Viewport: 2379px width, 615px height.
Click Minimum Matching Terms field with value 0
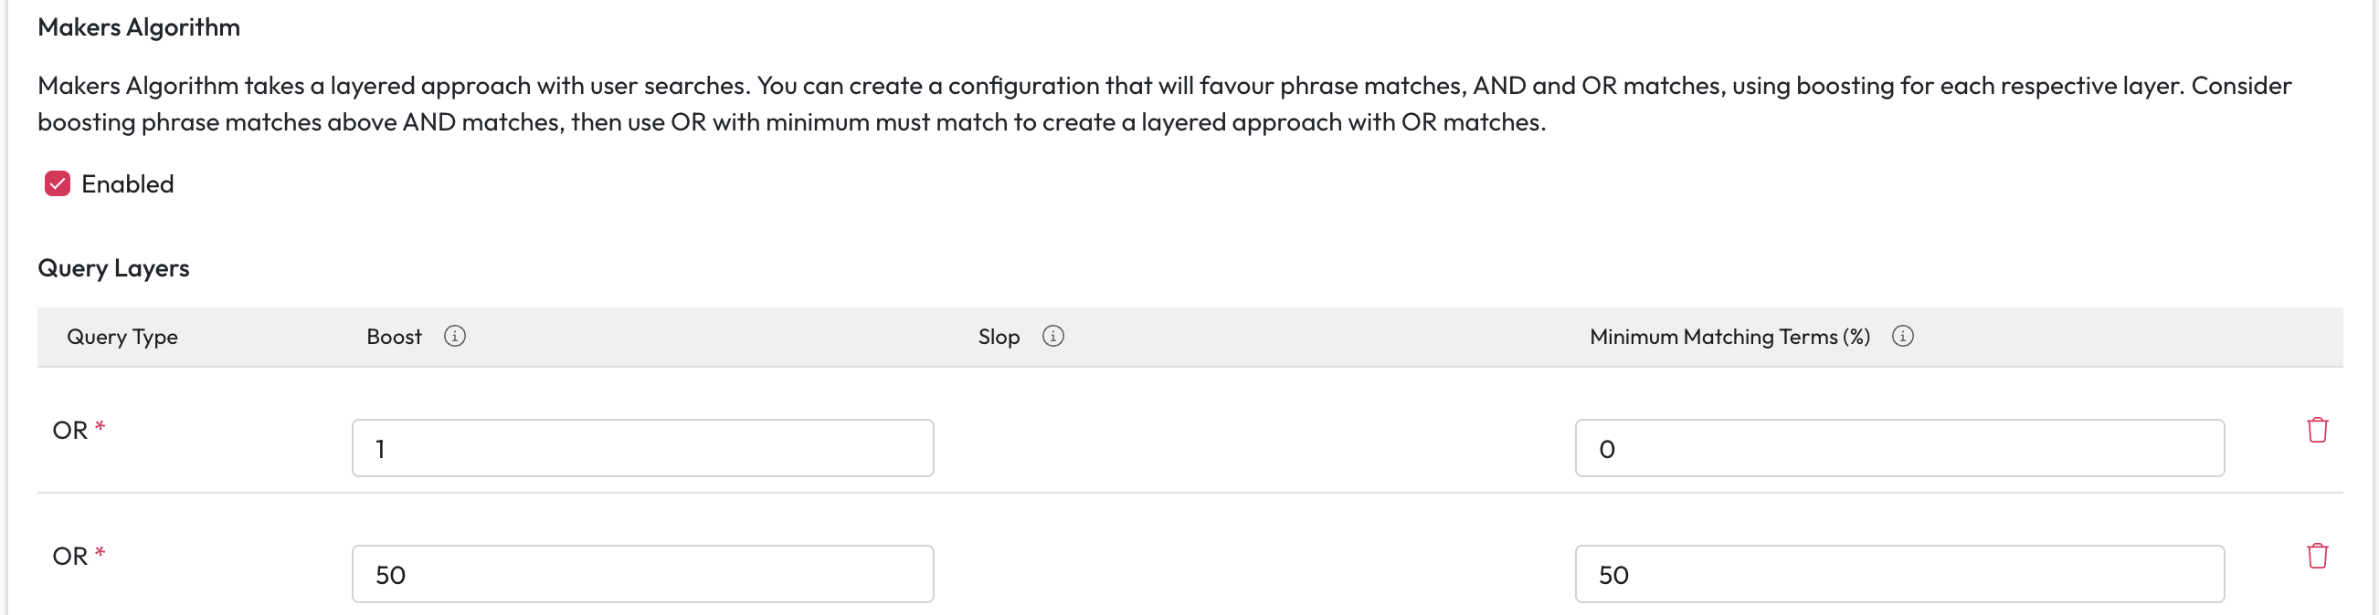pyautogui.click(x=1898, y=448)
